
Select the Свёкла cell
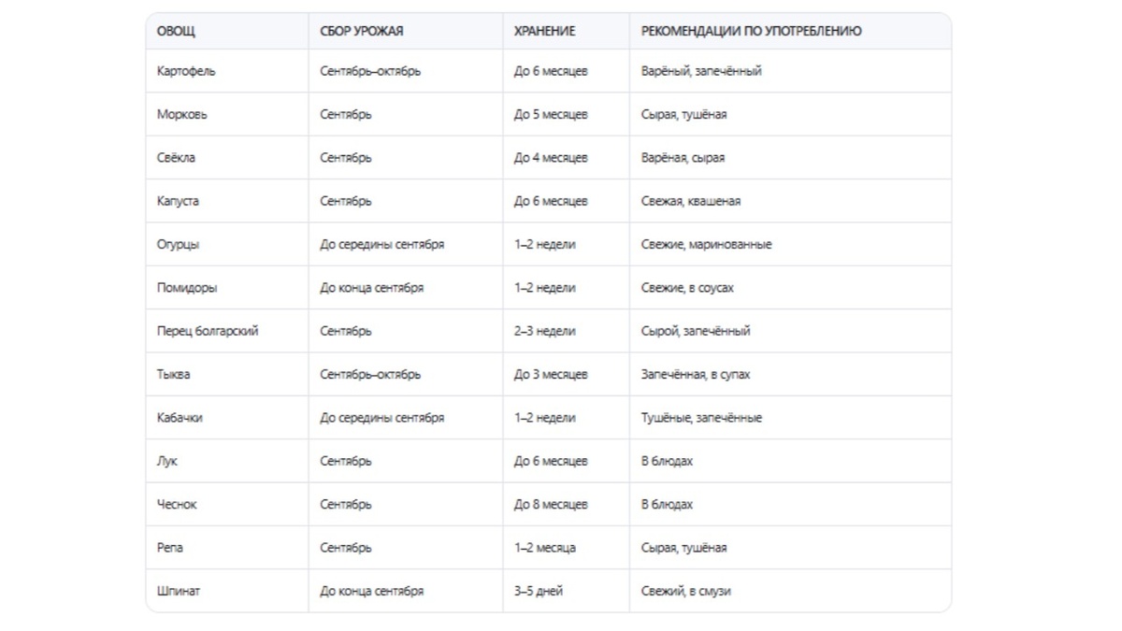[177, 158]
